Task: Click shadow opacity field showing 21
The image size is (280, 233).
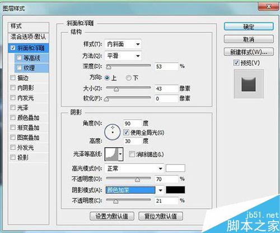Action: point(166,201)
